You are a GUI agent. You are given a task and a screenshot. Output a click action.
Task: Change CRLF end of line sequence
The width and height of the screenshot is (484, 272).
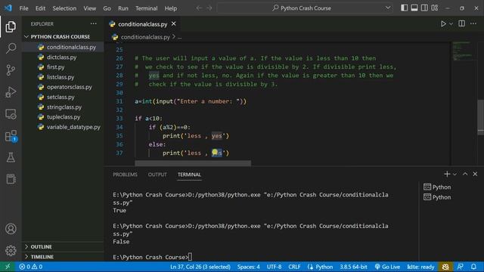tap(294, 267)
